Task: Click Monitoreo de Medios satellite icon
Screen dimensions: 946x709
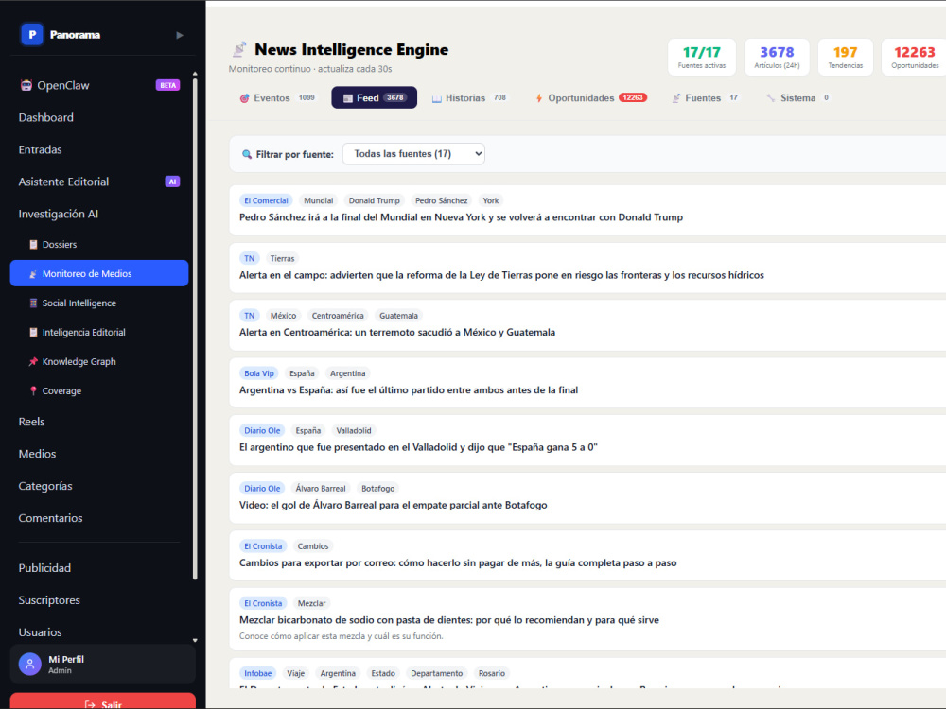Action: [33, 274]
